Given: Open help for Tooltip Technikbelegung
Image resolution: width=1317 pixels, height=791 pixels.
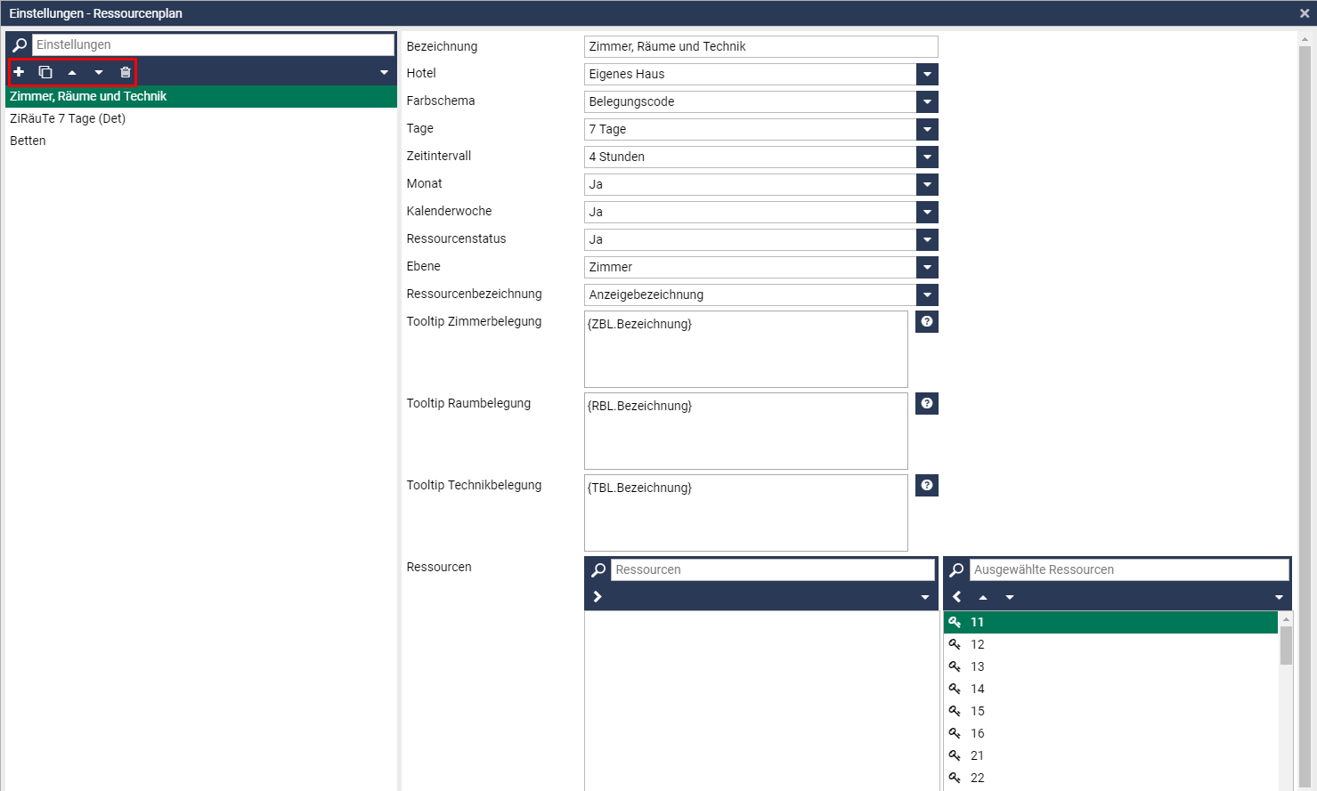Looking at the screenshot, I should pyautogui.click(x=927, y=485).
